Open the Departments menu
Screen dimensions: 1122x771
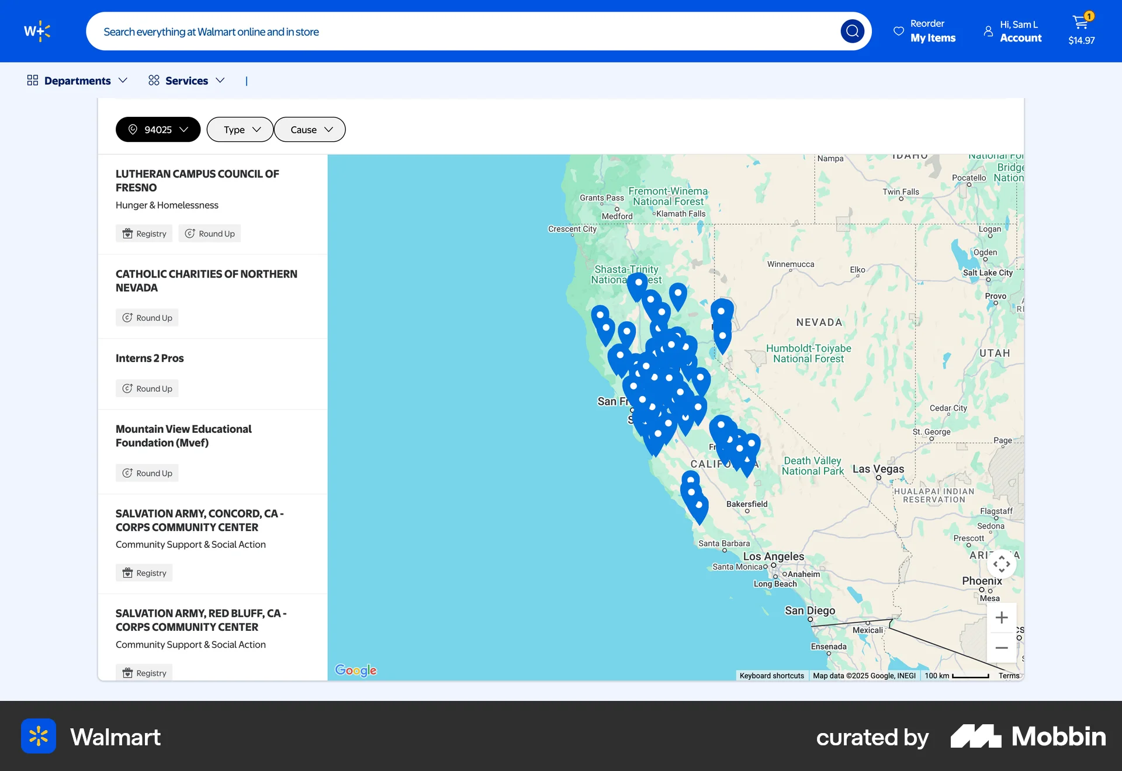pyautogui.click(x=77, y=81)
